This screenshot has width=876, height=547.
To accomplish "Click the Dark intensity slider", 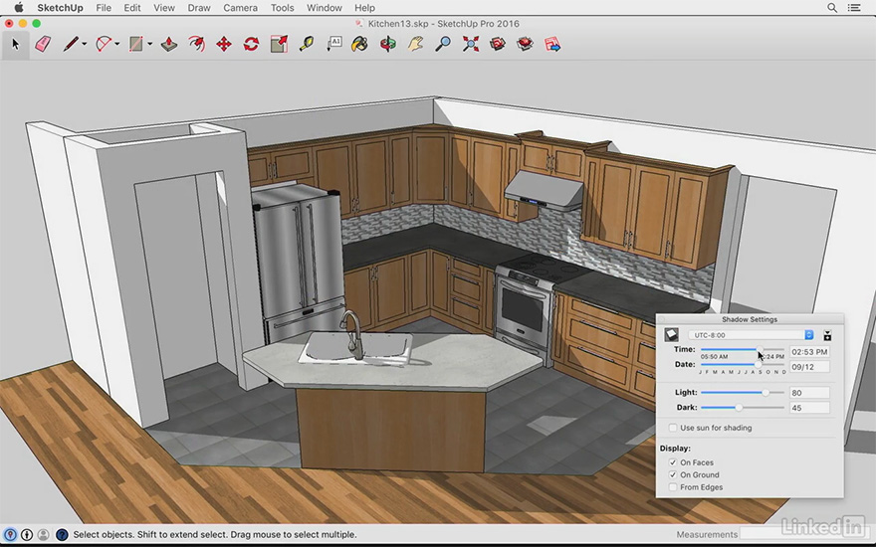I will 743,408.
